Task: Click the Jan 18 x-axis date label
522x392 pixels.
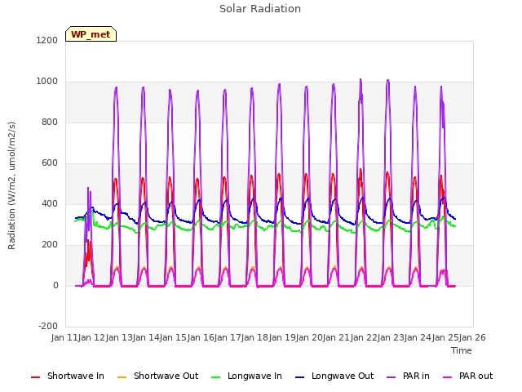Action: click(x=254, y=337)
